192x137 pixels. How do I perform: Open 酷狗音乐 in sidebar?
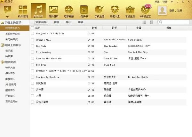click(10, 90)
